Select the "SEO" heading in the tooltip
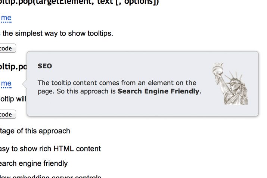Screen dimensions: 267x178 45,66
